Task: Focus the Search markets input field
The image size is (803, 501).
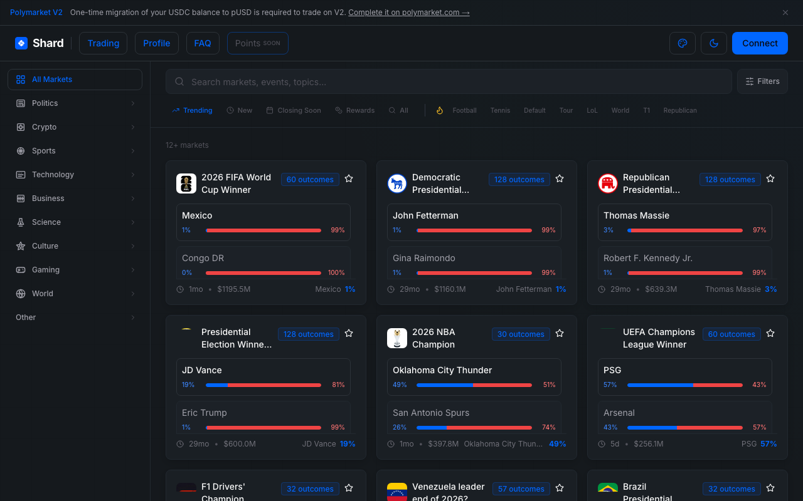Action: 449,81
